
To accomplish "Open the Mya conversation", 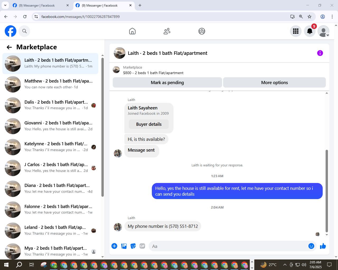I will (50, 251).
